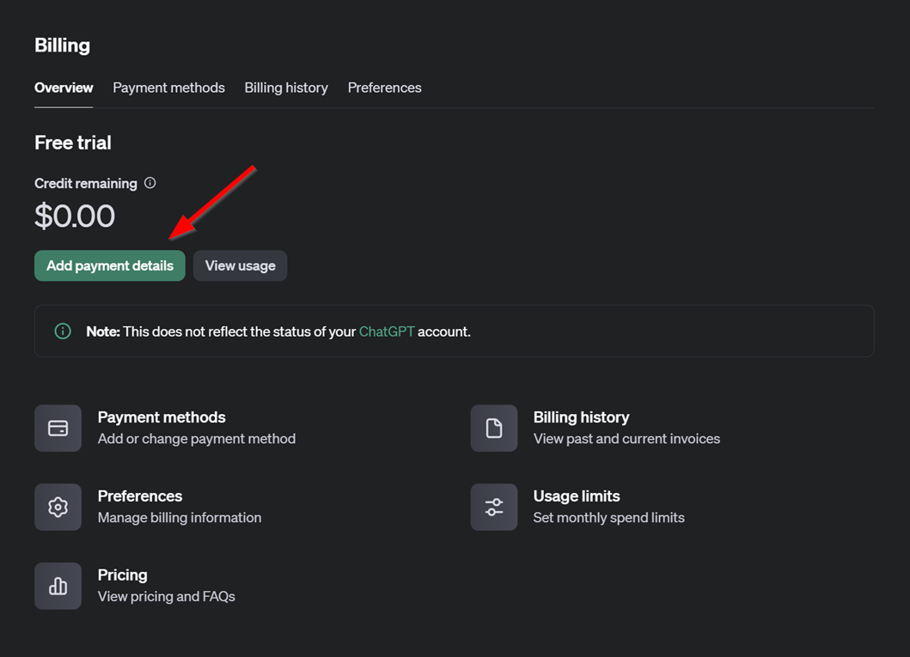Image resolution: width=910 pixels, height=657 pixels.
Task: Click the gear icon beside Preferences
Action: pyautogui.click(x=58, y=507)
